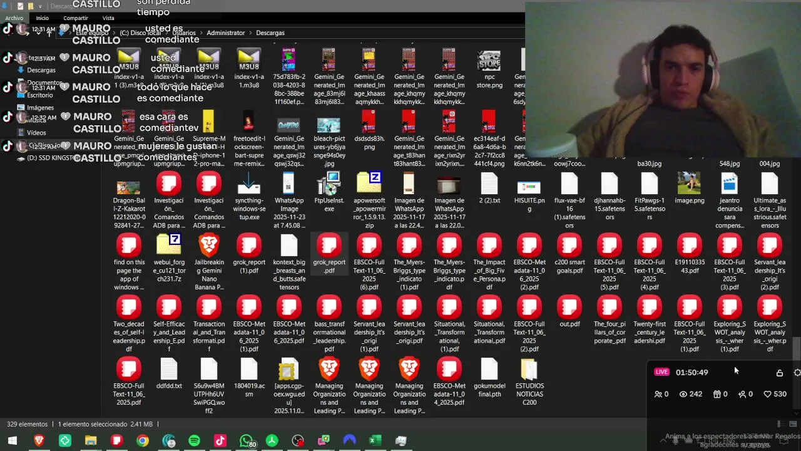Click Usuarios in the address breadcrumb
This screenshot has width=801, height=451.
184,33
